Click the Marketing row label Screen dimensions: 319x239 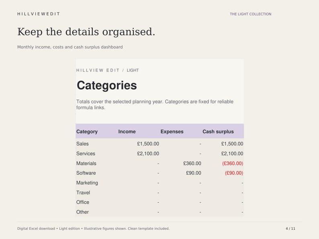[87, 183]
